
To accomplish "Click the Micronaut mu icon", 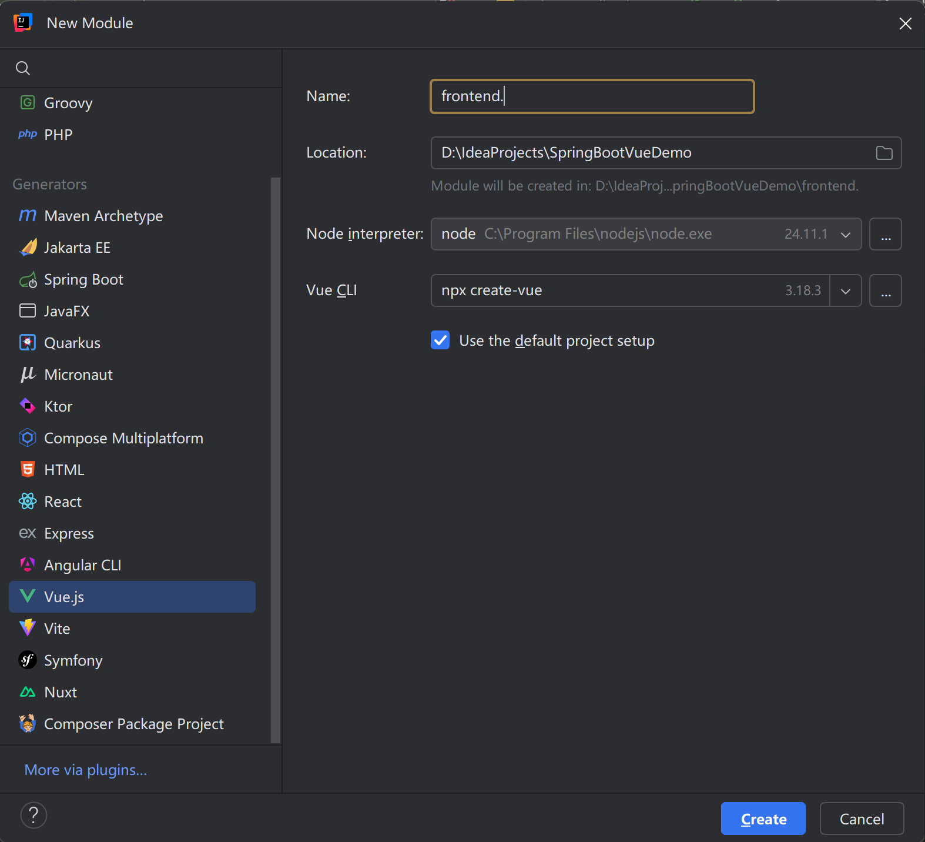I will pos(28,375).
